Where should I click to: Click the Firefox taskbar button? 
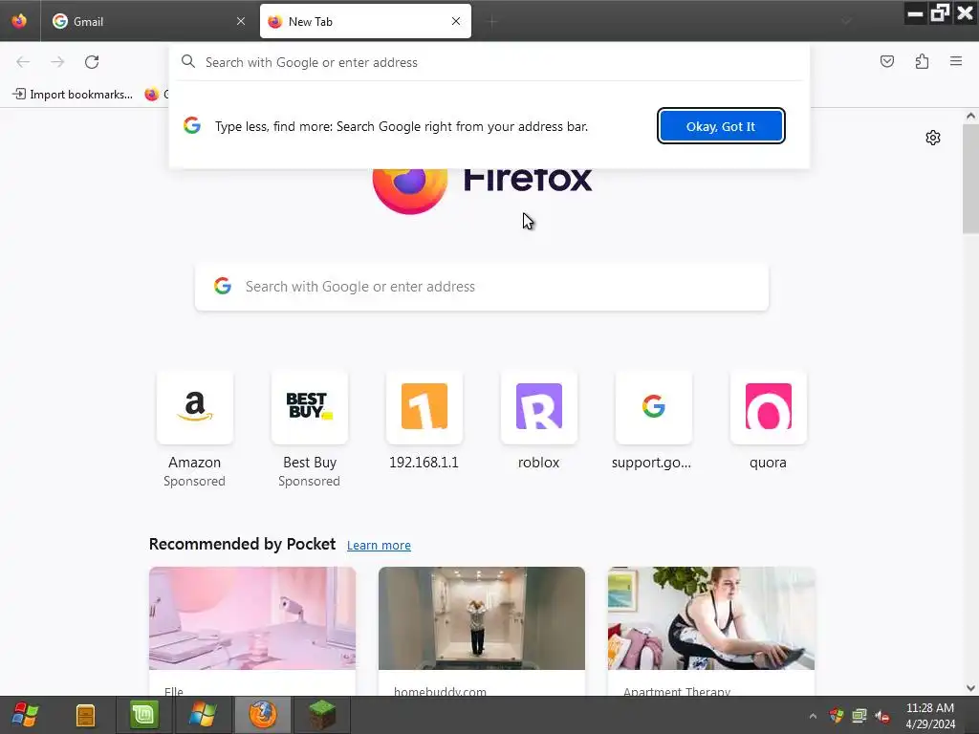(262, 715)
